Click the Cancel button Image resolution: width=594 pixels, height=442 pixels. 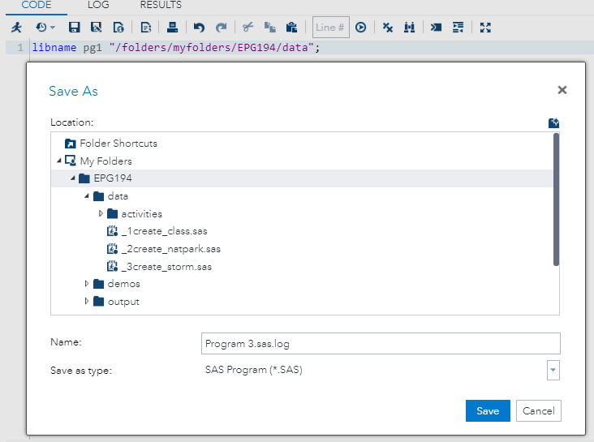click(x=538, y=410)
